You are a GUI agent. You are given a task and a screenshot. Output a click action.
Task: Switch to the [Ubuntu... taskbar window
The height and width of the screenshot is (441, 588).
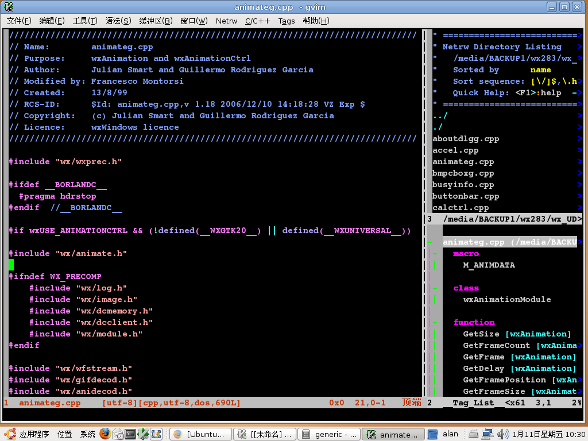pyautogui.click(x=200, y=434)
